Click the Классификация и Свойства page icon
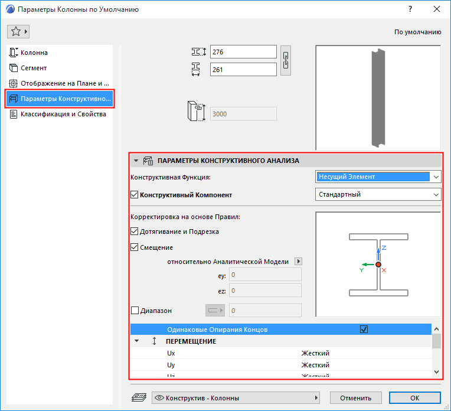Image resolution: width=451 pixels, height=411 pixels. [13, 114]
